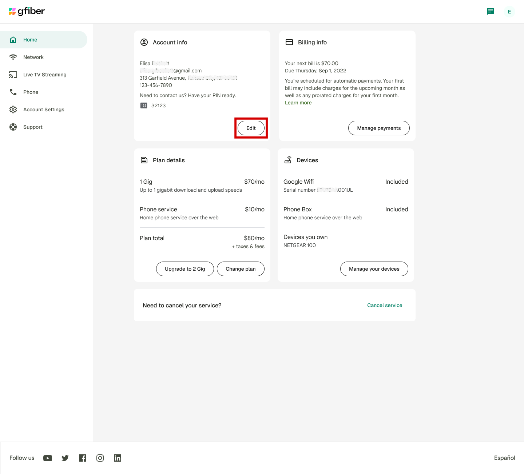Open the account avatar labeled E

(x=509, y=12)
